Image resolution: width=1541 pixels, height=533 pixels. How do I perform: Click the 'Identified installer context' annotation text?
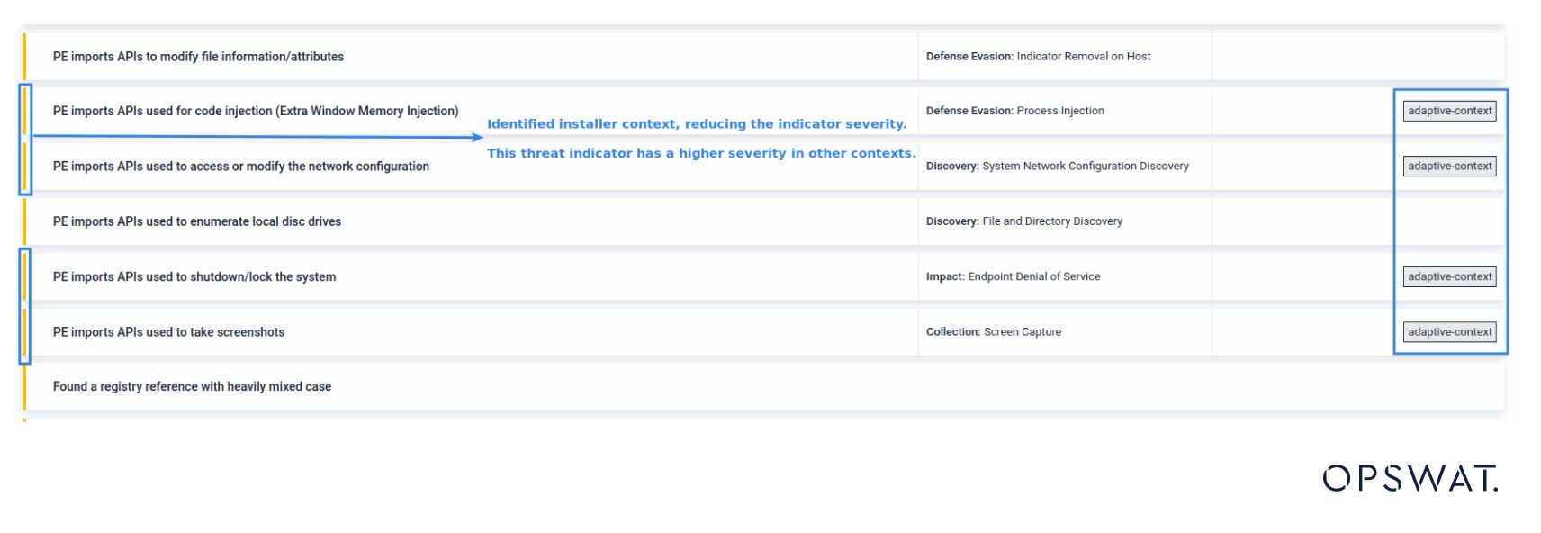click(x=696, y=124)
